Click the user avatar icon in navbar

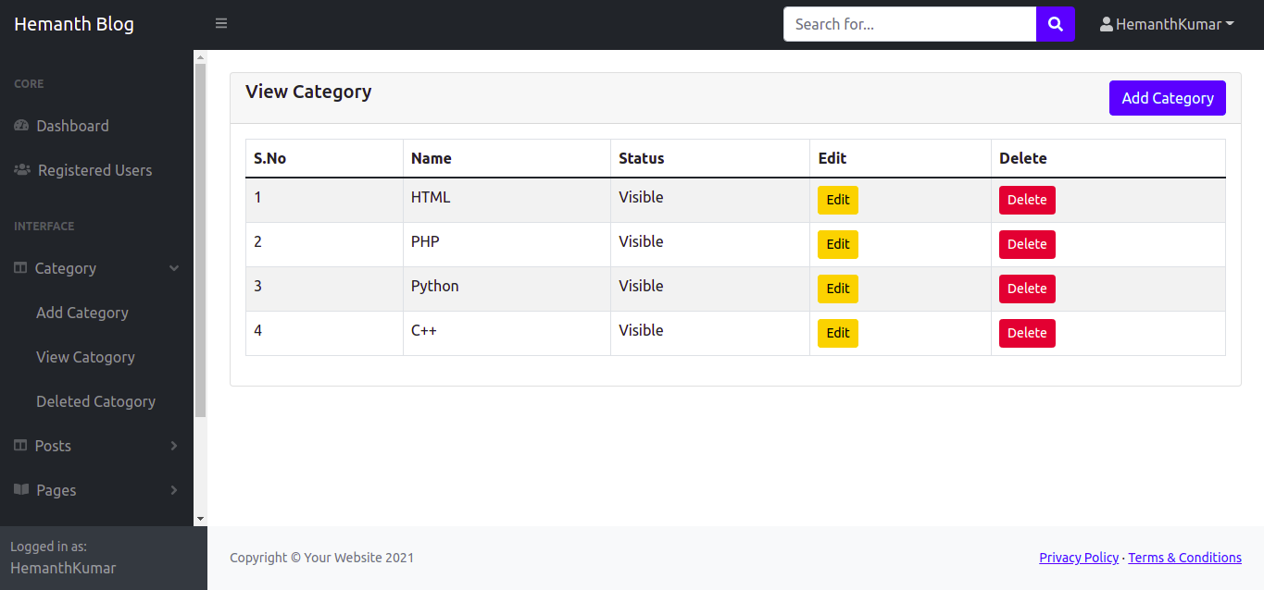pyautogui.click(x=1106, y=25)
